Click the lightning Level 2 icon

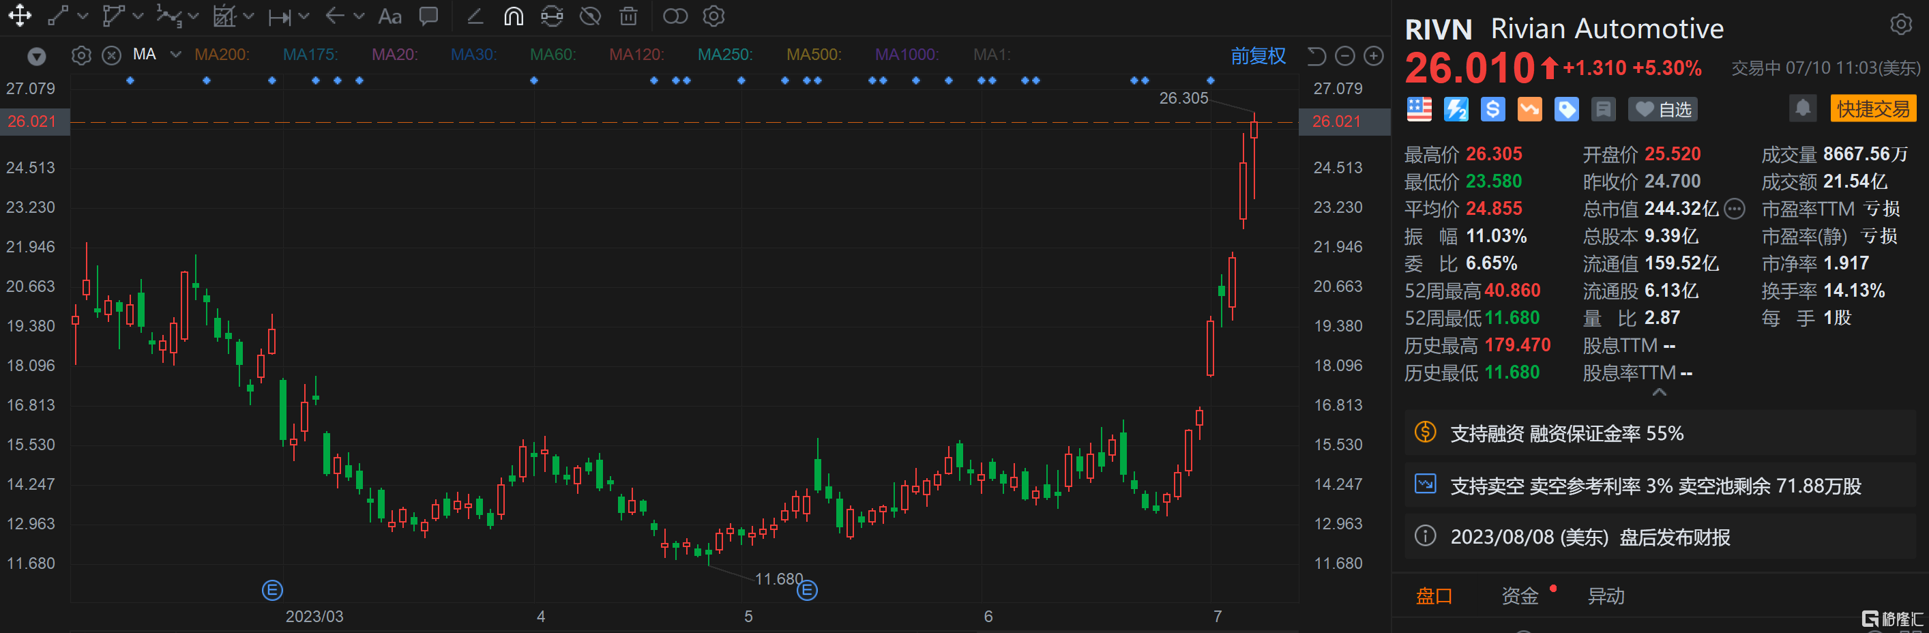click(x=1456, y=109)
